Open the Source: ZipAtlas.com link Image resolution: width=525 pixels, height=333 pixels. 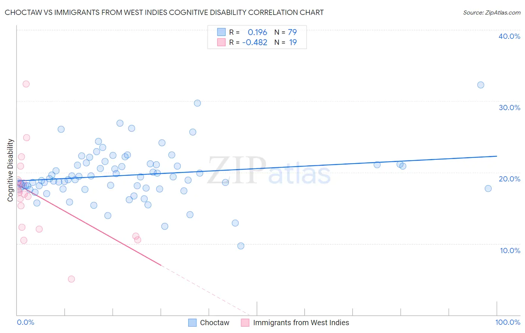492,12
